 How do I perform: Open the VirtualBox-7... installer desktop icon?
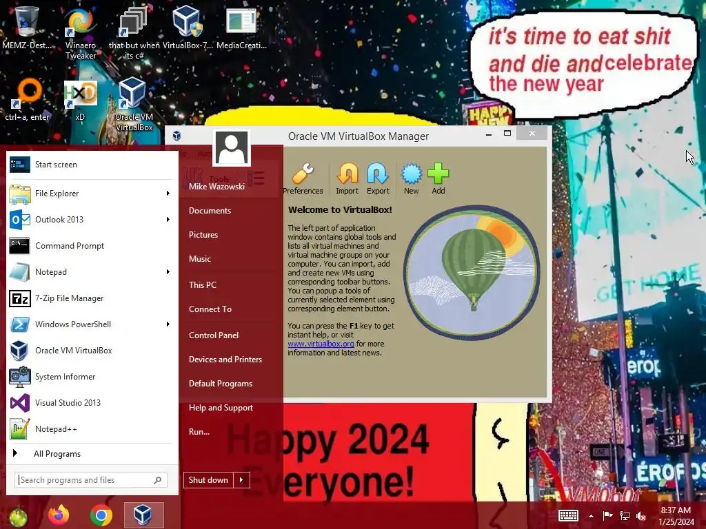(188, 28)
